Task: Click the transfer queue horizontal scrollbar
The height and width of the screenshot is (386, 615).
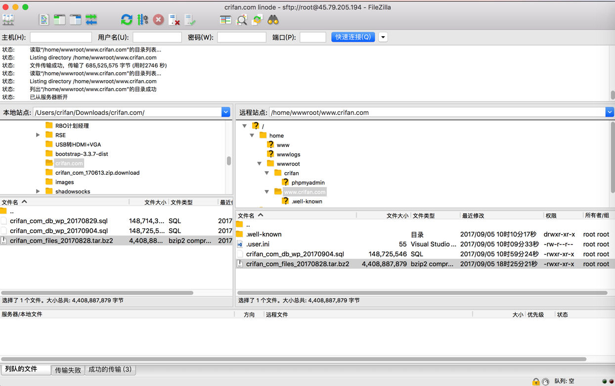Action: (294, 359)
